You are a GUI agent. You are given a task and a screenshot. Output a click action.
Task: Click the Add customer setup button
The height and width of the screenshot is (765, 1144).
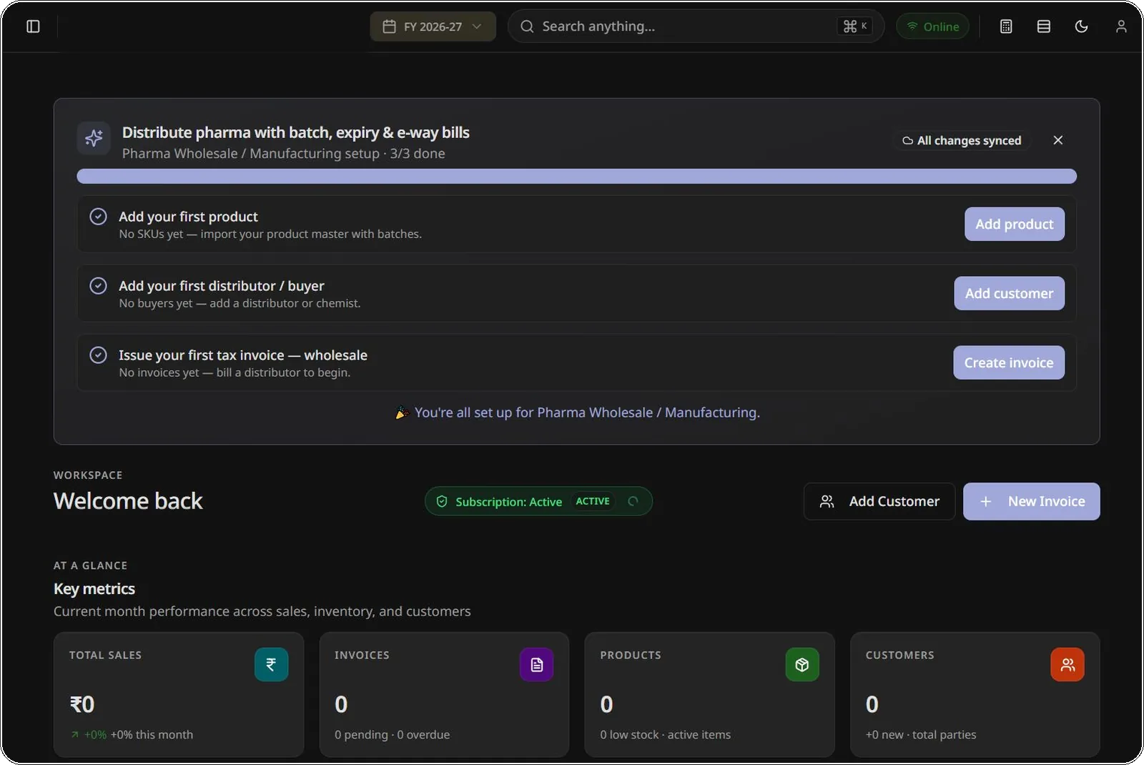point(1009,293)
